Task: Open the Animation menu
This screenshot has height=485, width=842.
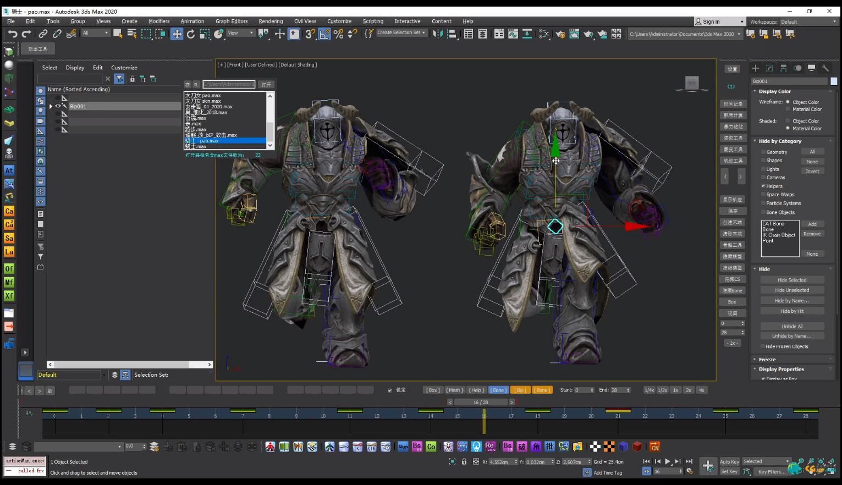Action: point(192,21)
